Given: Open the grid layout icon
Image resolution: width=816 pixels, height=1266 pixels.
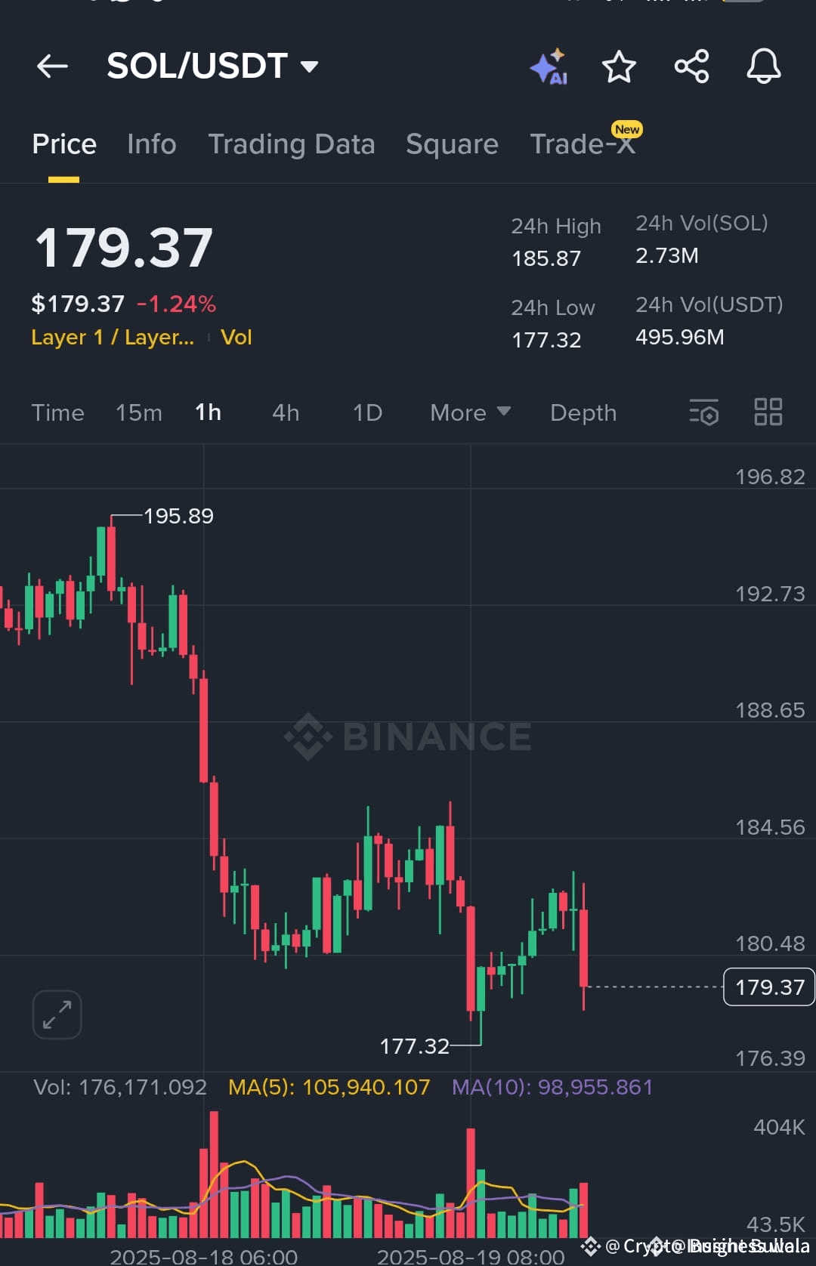Looking at the screenshot, I should coord(768,412).
